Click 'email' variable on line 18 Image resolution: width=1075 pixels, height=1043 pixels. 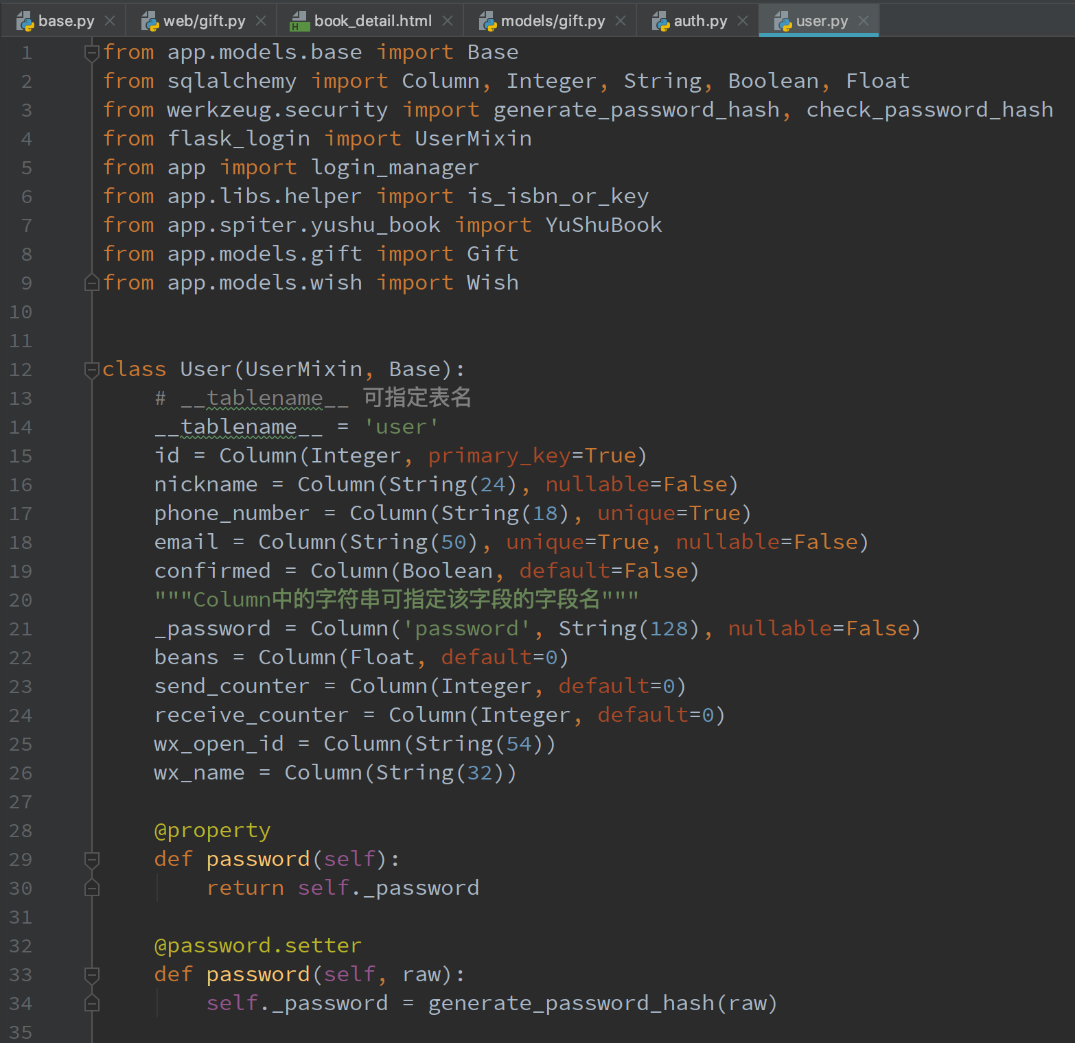pyautogui.click(x=186, y=542)
